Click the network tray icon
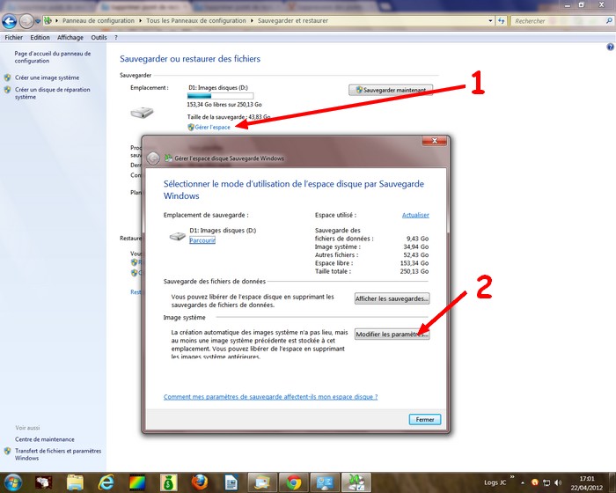616x493 pixels. [546, 482]
